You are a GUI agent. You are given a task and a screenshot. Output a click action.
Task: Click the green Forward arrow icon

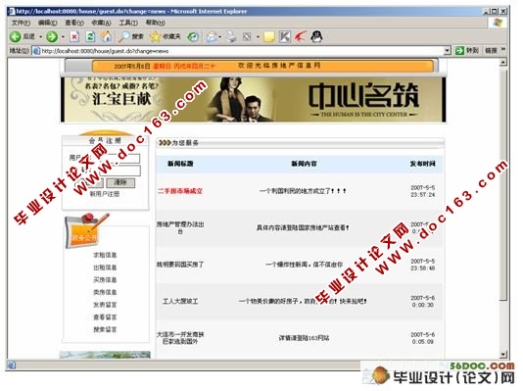52,36
